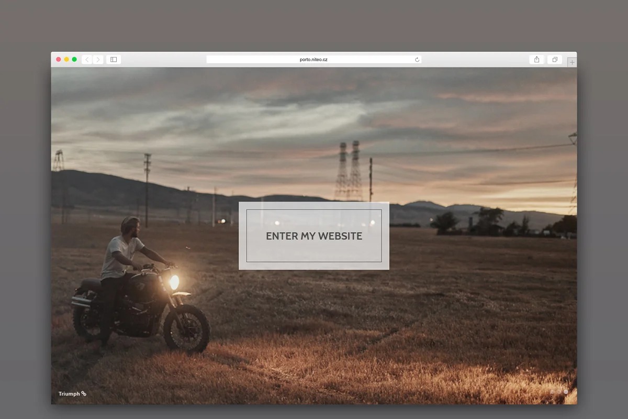Select the first slideshow dot

click(x=552, y=392)
